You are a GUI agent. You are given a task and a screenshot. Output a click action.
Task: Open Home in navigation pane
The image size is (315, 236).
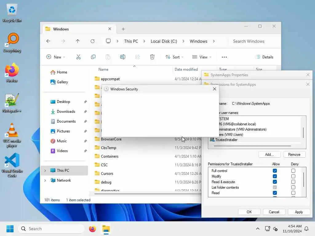[x=62, y=72]
